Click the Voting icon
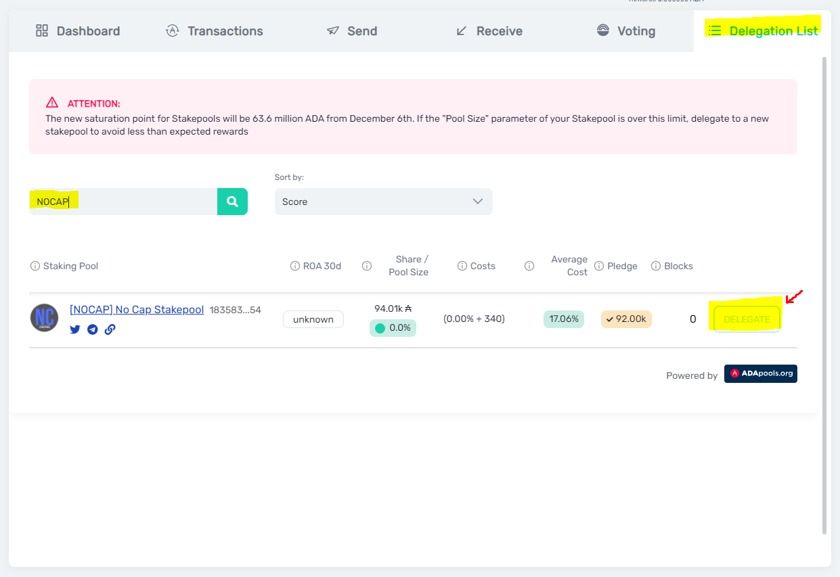The height and width of the screenshot is (577, 840). click(603, 30)
